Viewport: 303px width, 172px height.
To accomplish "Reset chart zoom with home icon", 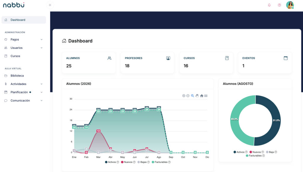I will 202,96.
